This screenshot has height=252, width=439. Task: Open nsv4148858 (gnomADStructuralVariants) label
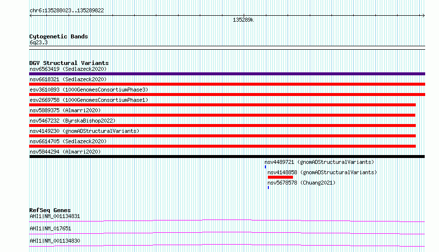tap(322, 172)
